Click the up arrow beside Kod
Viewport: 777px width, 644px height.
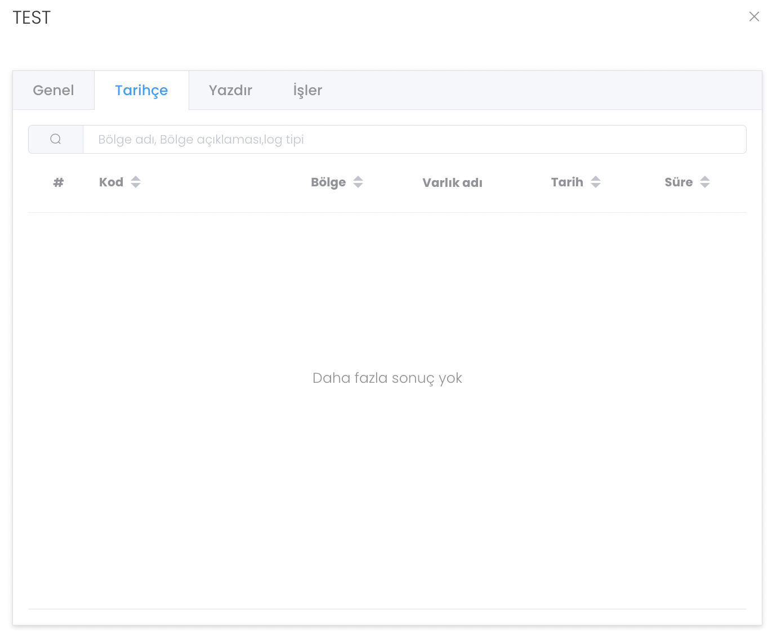(136, 178)
